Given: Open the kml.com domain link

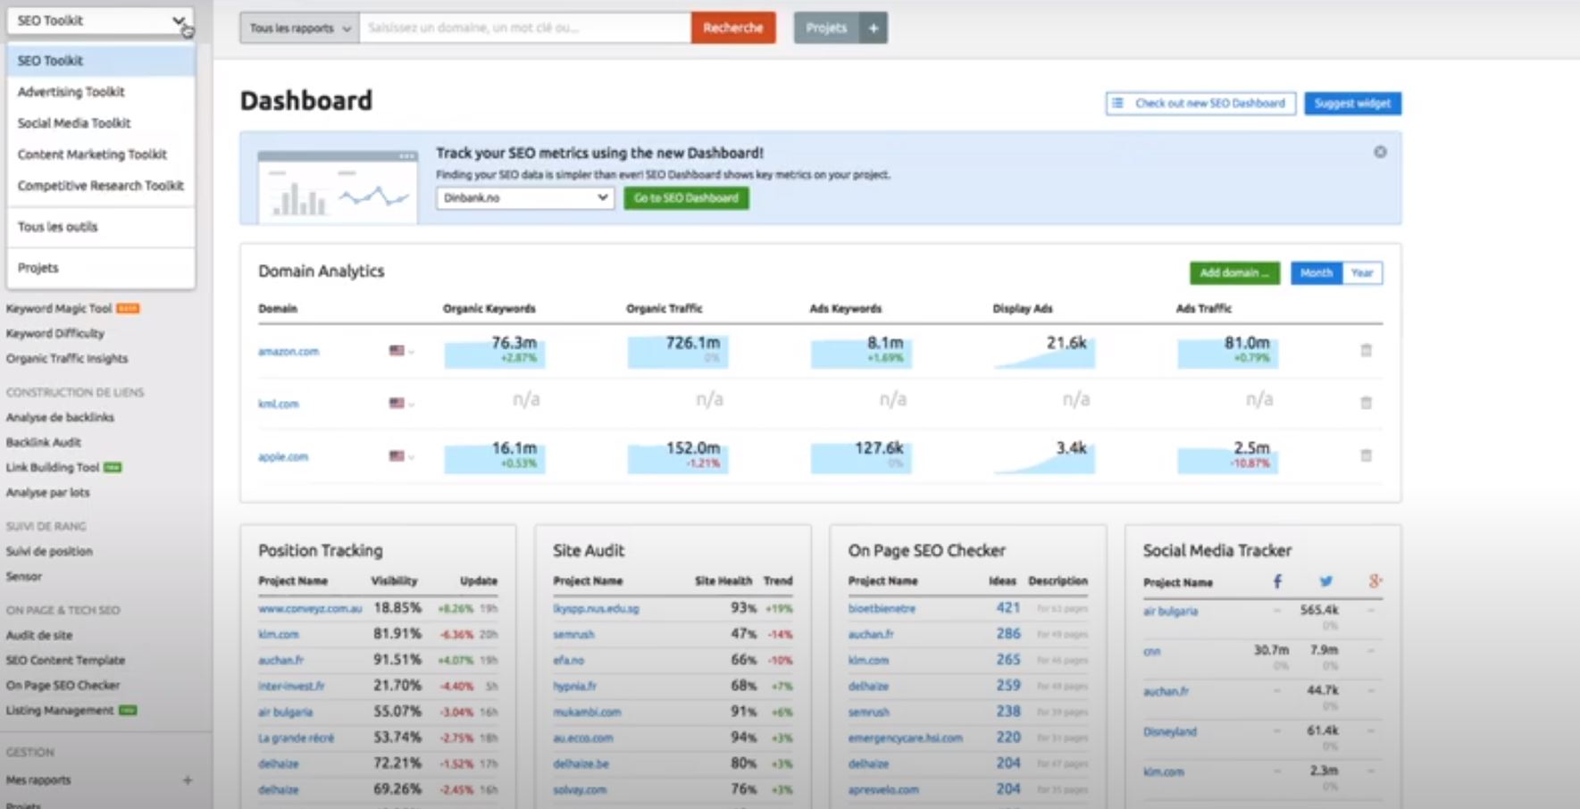Looking at the screenshot, I should click(x=279, y=404).
